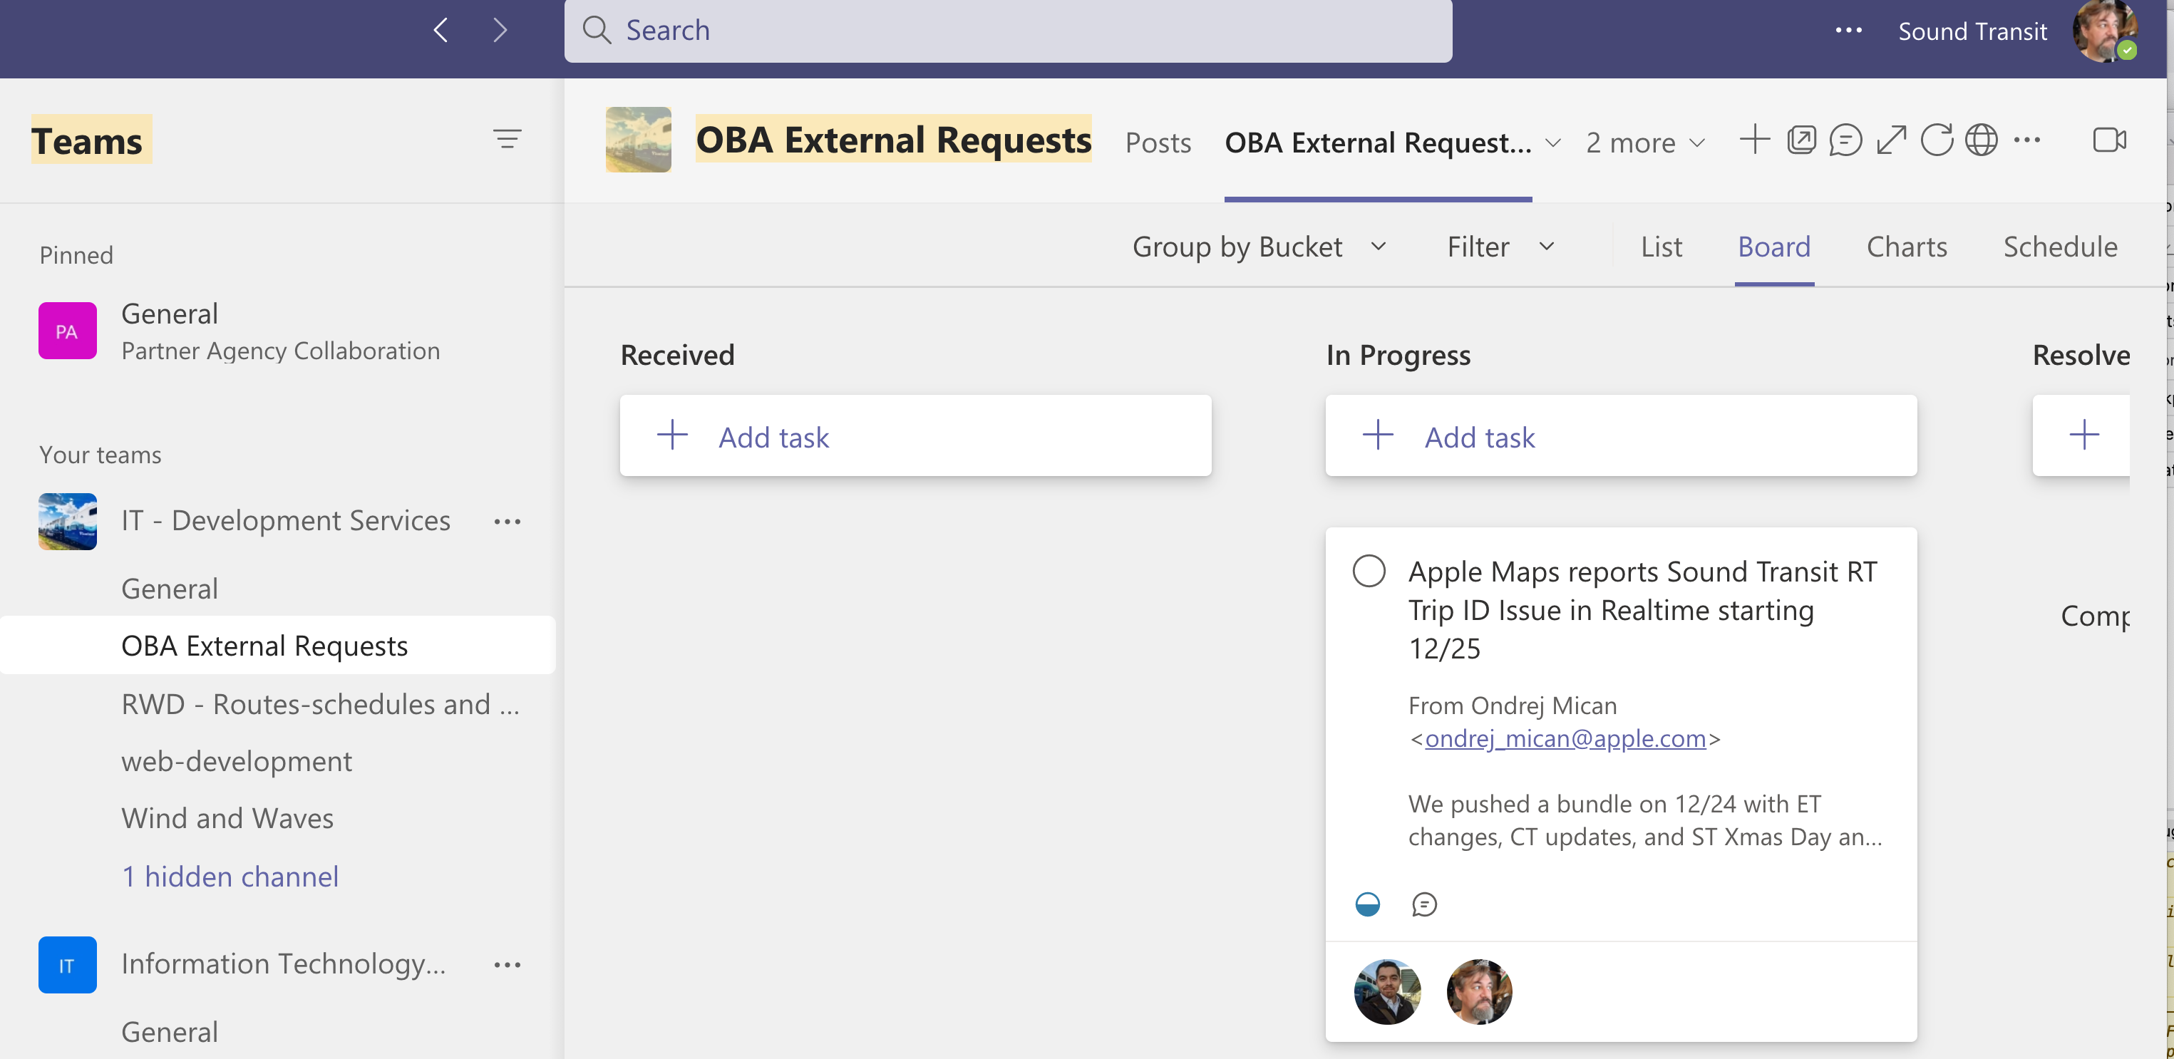Add task in Received bucket
Viewport: 2174px width, 1059px height.
tap(915, 435)
